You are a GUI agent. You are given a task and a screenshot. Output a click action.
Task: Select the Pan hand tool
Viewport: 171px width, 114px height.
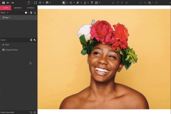(x=40, y=3)
